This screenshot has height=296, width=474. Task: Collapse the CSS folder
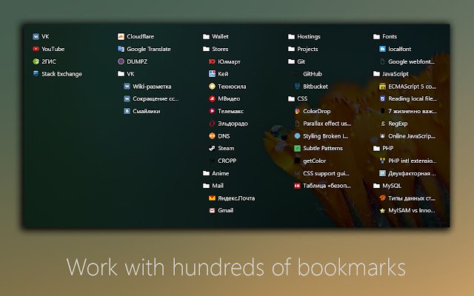(298, 98)
